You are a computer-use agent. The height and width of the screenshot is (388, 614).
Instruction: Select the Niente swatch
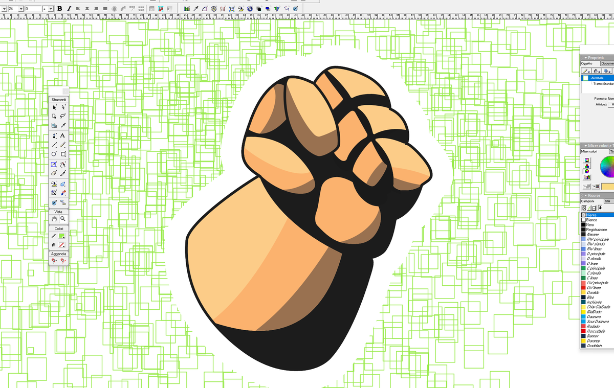597,215
